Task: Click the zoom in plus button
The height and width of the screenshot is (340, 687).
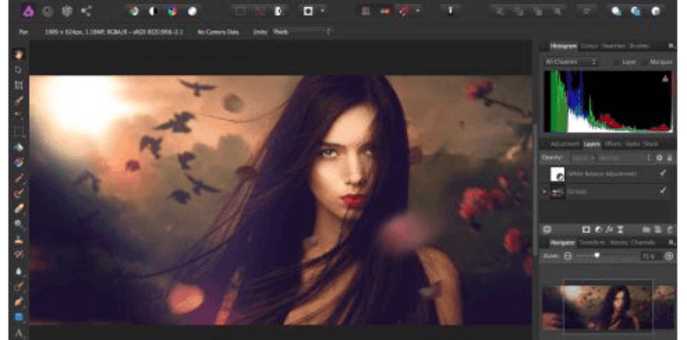Action: click(669, 257)
